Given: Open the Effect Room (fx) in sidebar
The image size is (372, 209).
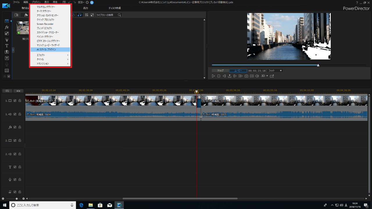Looking at the screenshot, I should (7, 27).
